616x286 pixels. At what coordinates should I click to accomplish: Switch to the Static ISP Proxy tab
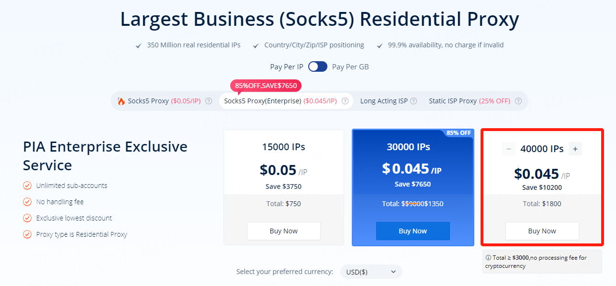[x=453, y=101]
